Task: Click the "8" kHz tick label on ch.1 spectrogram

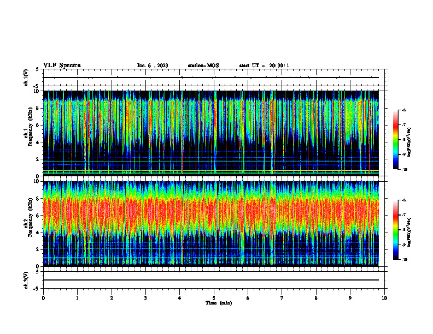Action: [38, 108]
